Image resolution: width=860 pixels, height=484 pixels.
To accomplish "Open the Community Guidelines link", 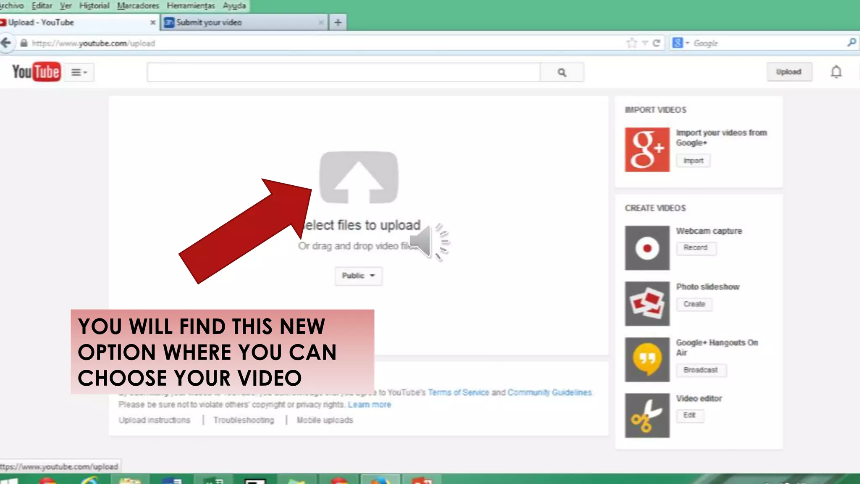I will pyautogui.click(x=550, y=392).
